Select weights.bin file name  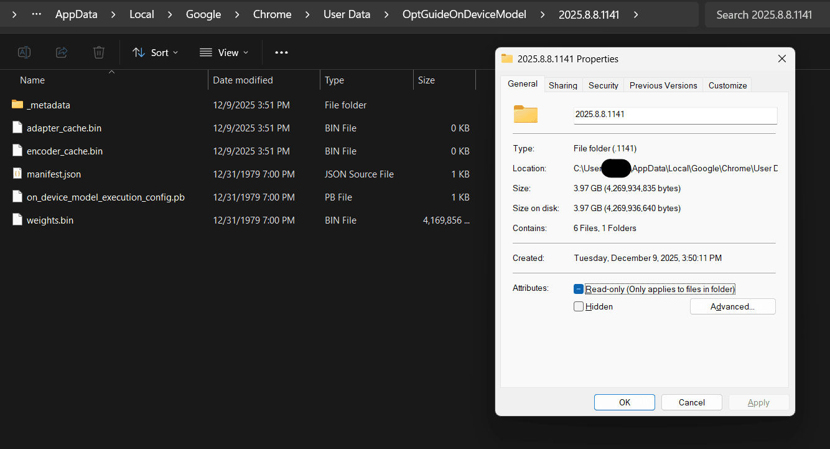50,220
